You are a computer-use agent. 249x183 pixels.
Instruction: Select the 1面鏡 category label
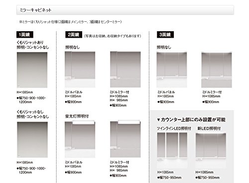[25, 35]
